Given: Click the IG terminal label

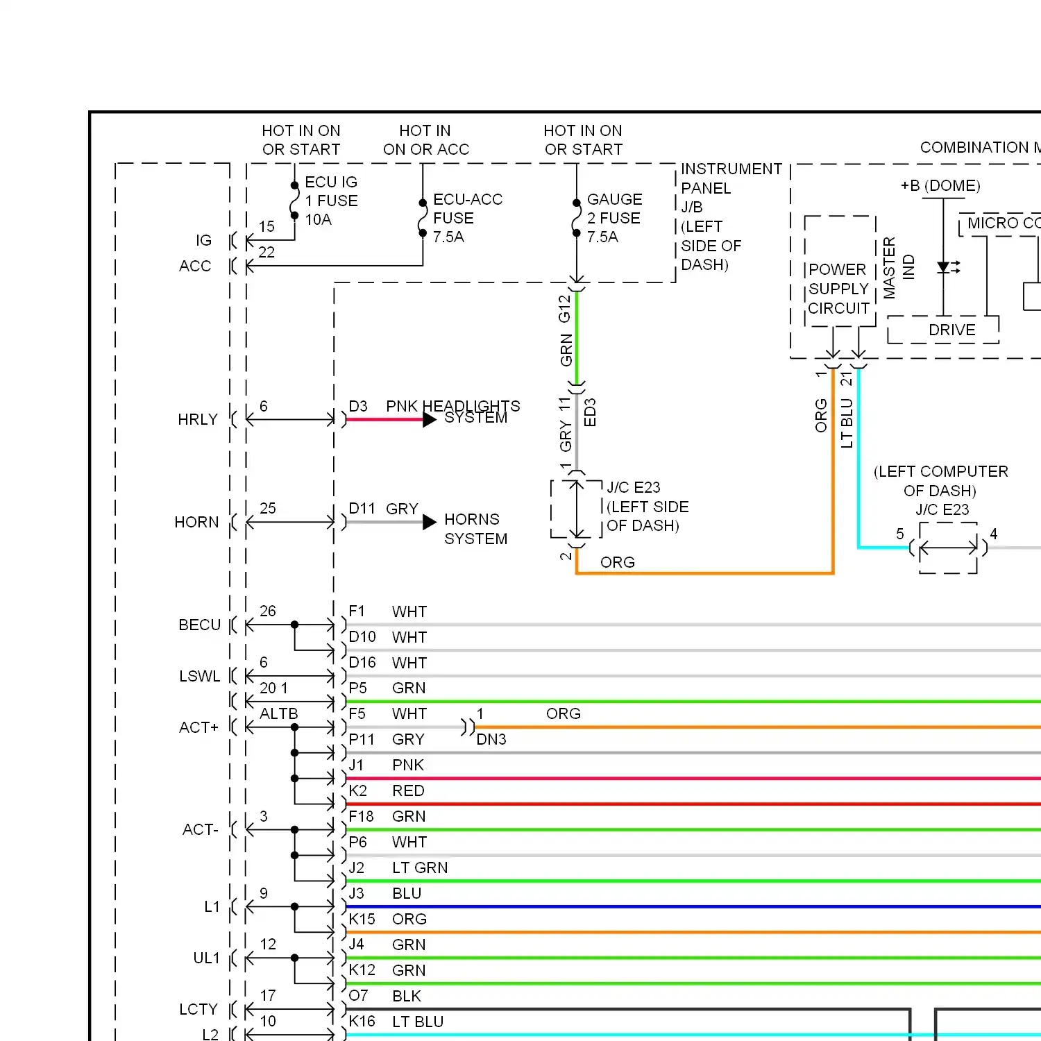Looking at the screenshot, I should pos(203,240).
